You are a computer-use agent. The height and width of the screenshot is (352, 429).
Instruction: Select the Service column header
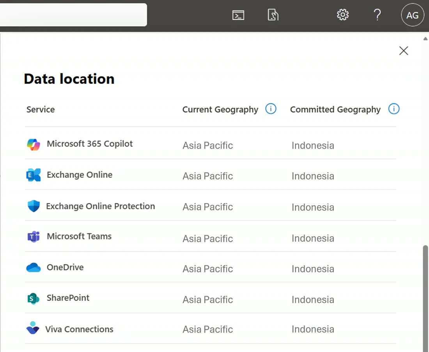[41, 110]
